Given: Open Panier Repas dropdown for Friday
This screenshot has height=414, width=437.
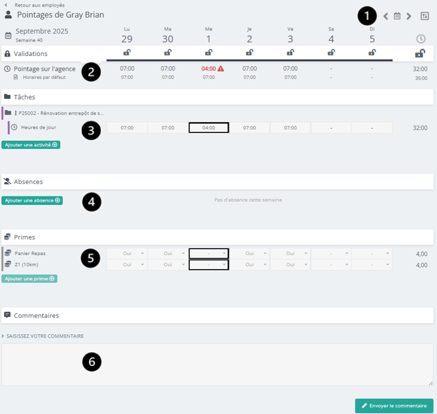Looking at the screenshot, I should coord(290,253).
